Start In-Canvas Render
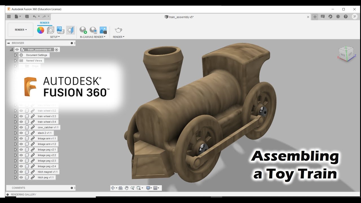The image size is (361, 203). tap(83, 30)
